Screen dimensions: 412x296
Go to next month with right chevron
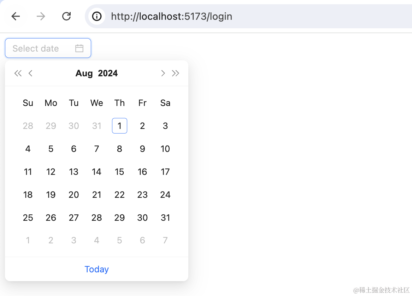click(x=163, y=73)
